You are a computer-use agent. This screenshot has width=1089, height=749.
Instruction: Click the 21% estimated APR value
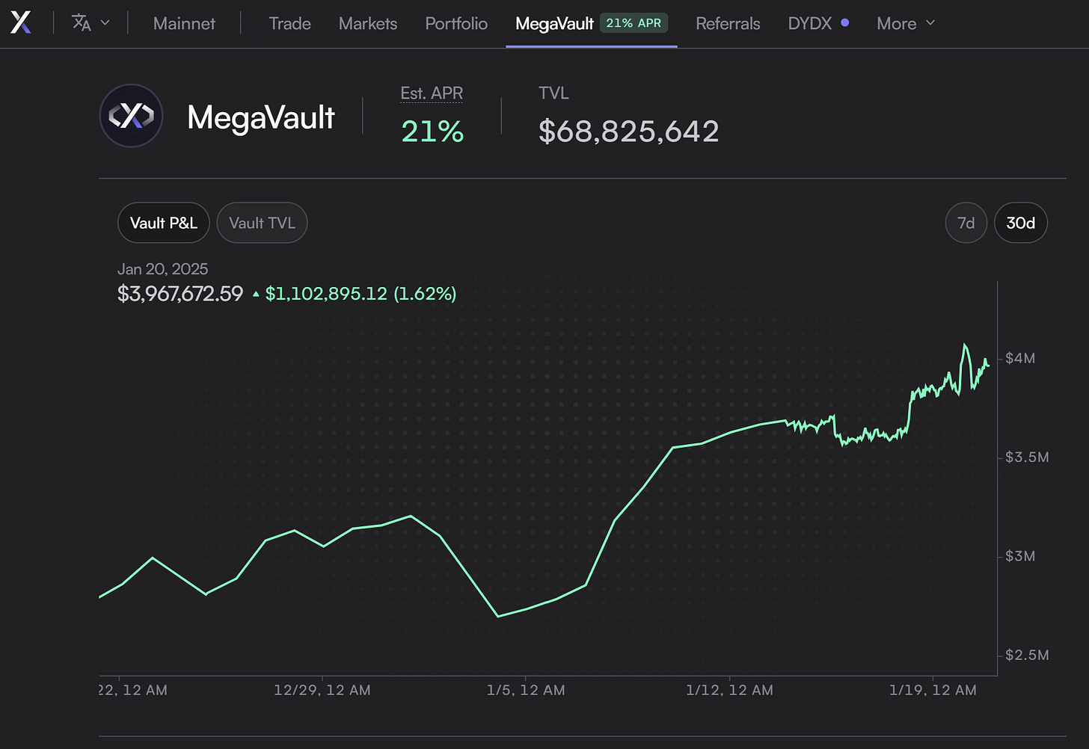tap(432, 132)
